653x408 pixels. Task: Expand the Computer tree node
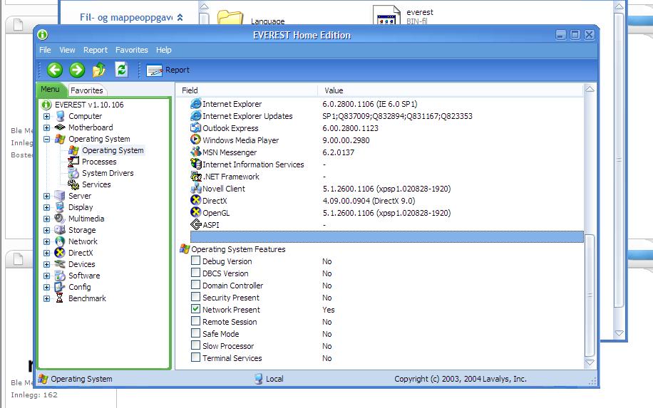point(46,117)
